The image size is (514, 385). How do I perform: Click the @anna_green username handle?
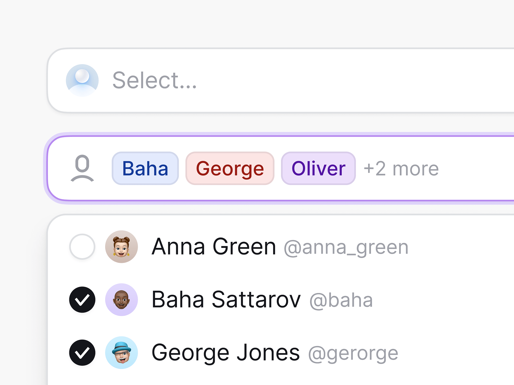(346, 248)
